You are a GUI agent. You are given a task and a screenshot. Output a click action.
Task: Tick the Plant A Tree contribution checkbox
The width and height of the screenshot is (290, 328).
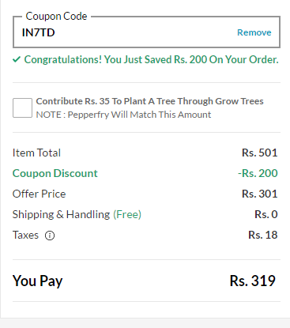click(22, 107)
